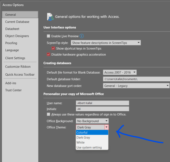Select Colorful theme option

(92, 132)
